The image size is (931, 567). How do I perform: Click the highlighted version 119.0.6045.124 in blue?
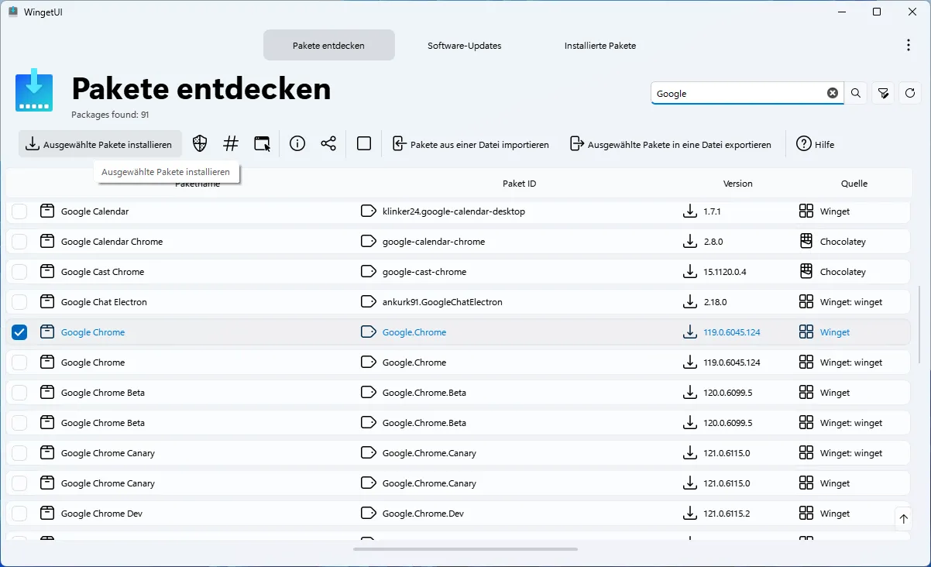coord(732,332)
